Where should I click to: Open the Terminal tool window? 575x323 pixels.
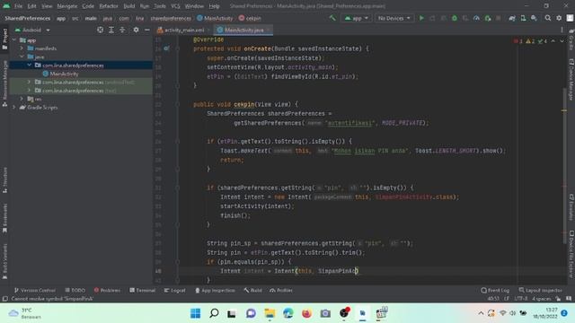point(143,290)
